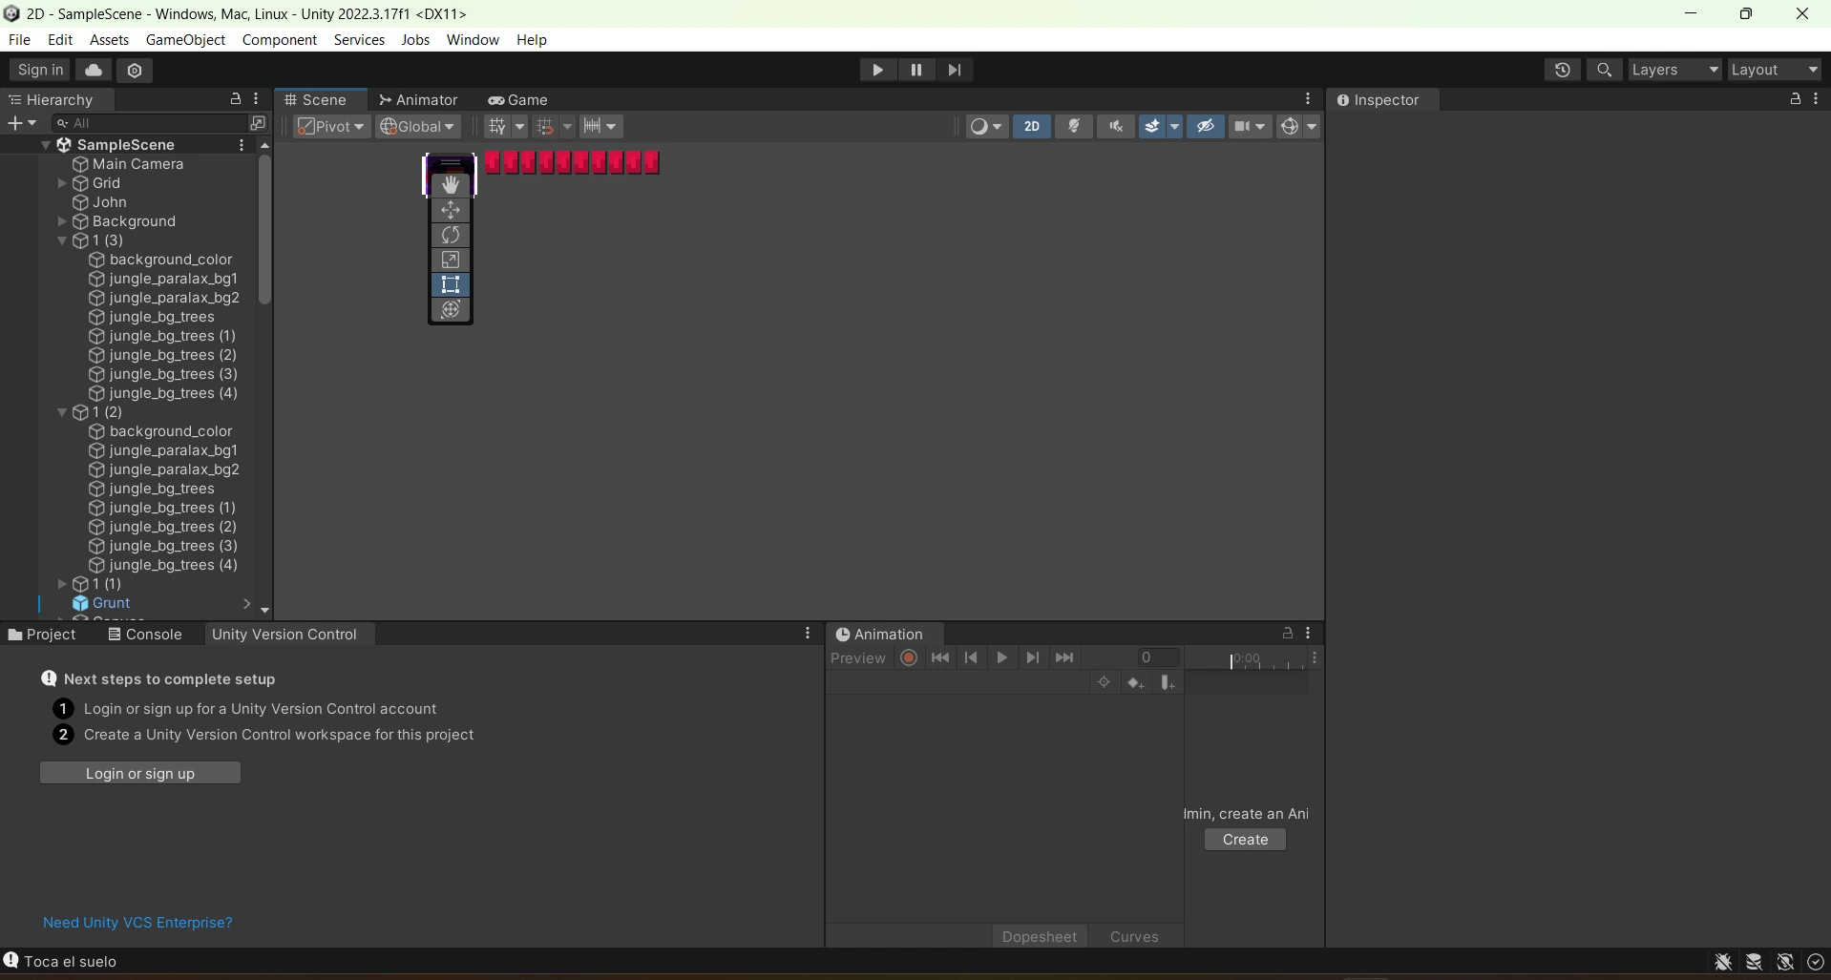Open the Pivot dropdown
1831x980 pixels.
coord(331,126)
